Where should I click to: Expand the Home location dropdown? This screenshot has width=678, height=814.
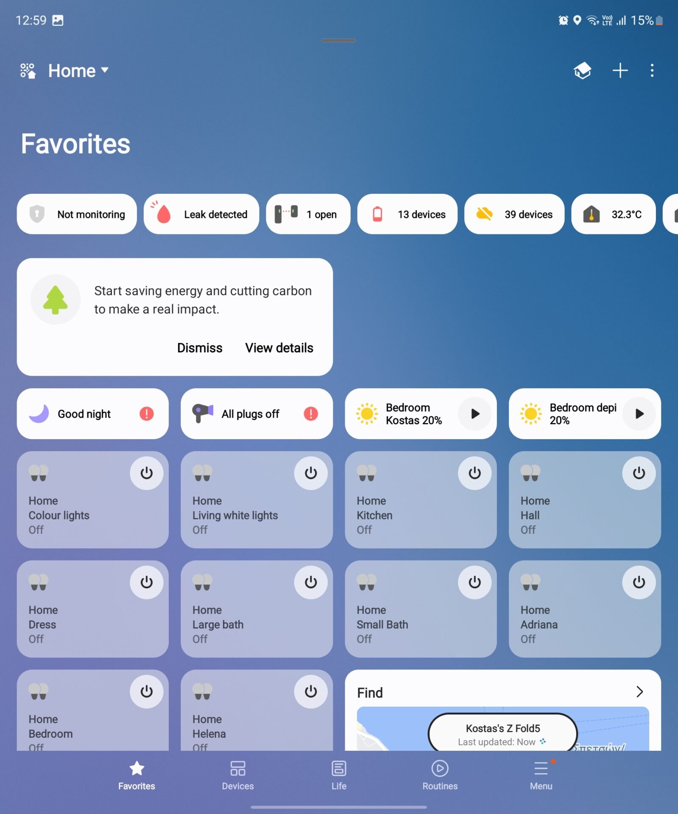(78, 70)
